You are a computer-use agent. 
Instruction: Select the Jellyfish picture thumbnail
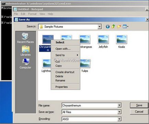coord(103,40)
